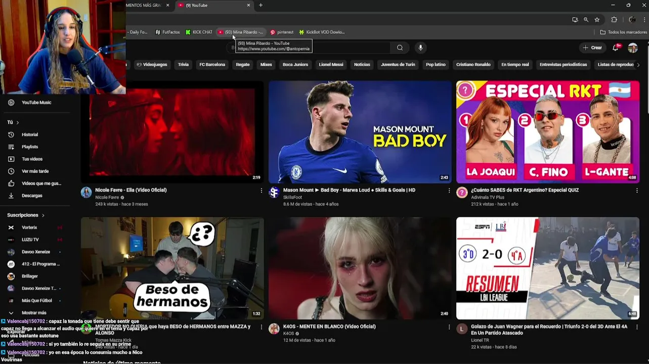This screenshot has width=649, height=364.
Task: Open SkillsFoot channel avatar
Action: click(x=274, y=192)
